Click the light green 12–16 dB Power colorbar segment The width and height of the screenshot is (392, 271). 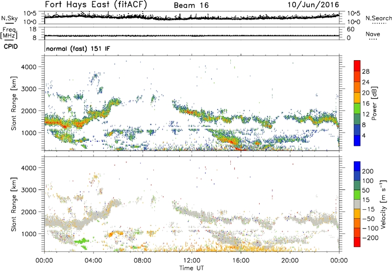(357, 108)
